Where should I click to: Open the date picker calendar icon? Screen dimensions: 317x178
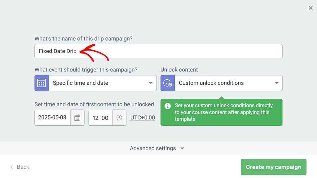pyautogui.click(x=77, y=118)
